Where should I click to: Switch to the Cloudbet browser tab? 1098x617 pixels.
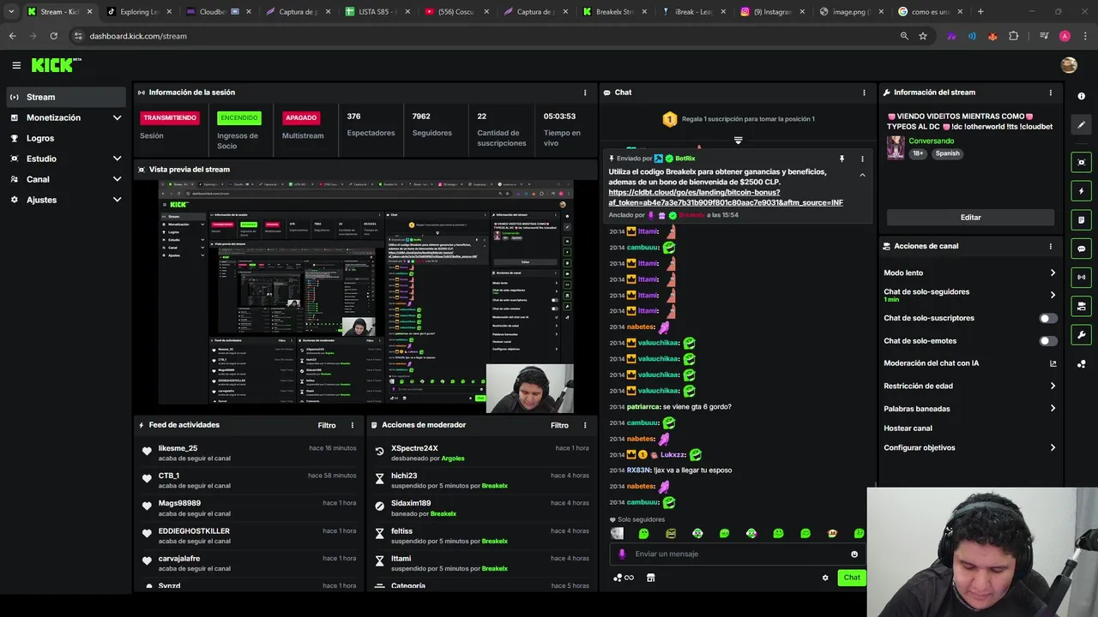(217, 12)
